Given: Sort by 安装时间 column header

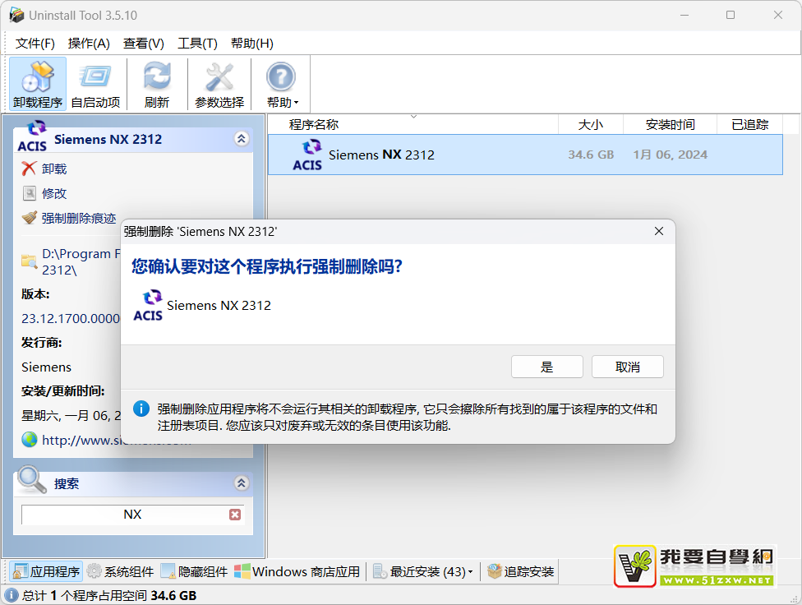Looking at the screenshot, I should 670,124.
